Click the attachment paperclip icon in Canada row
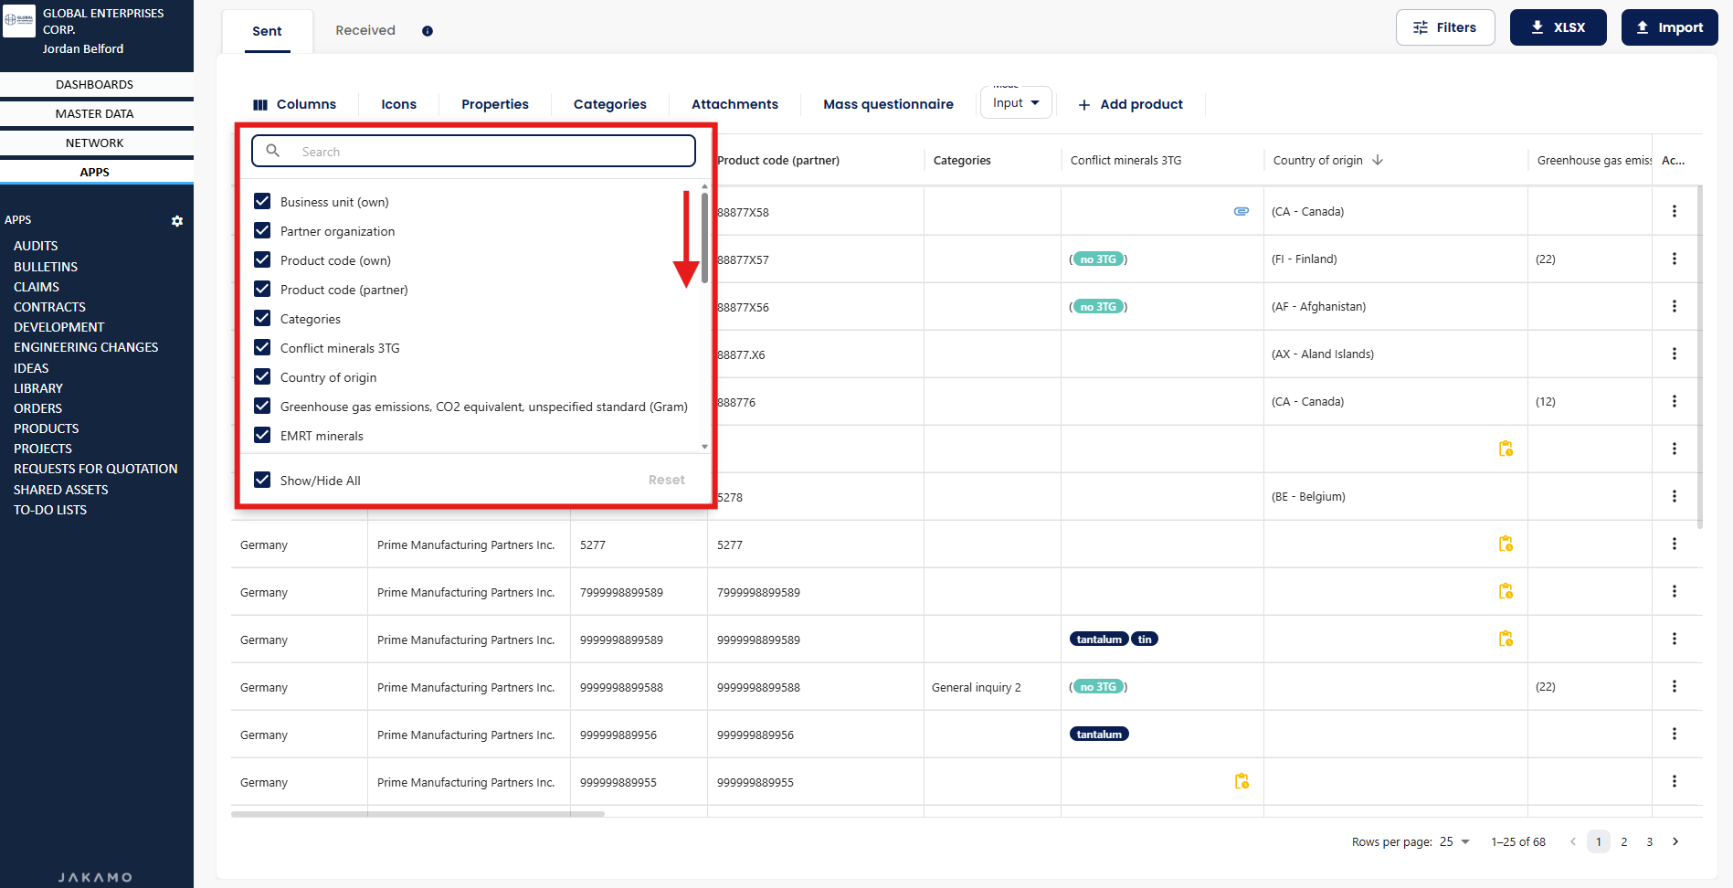 pyautogui.click(x=1241, y=211)
